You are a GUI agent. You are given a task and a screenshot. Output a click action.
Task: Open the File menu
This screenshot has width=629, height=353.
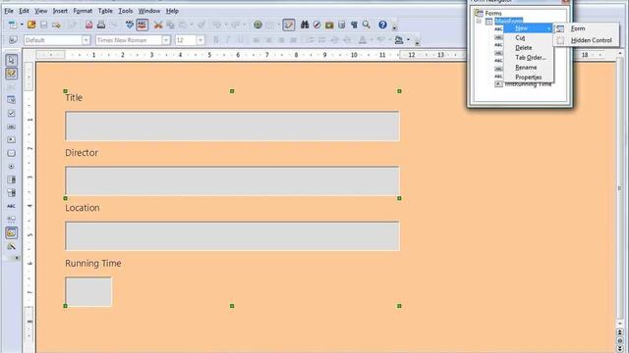click(x=9, y=11)
